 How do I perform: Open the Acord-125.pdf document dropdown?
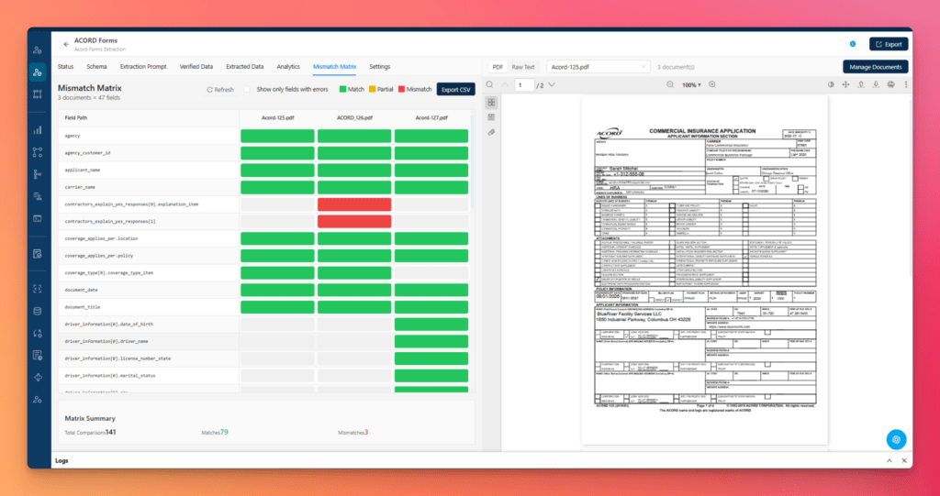click(599, 67)
